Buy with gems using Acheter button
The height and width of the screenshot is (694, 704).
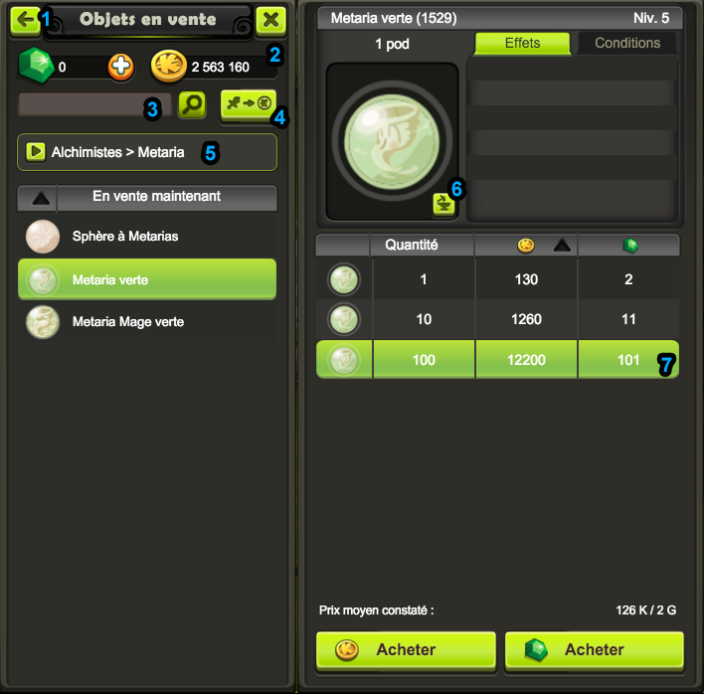(x=594, y=650)
